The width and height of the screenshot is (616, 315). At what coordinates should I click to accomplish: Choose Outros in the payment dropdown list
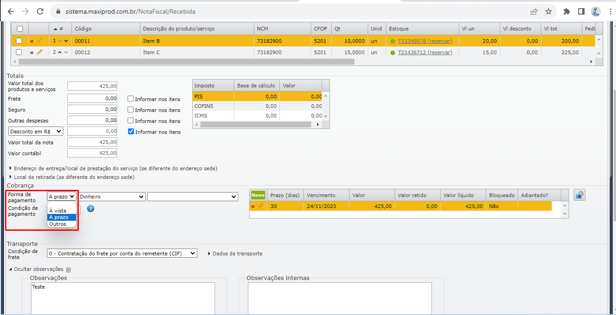58,224
